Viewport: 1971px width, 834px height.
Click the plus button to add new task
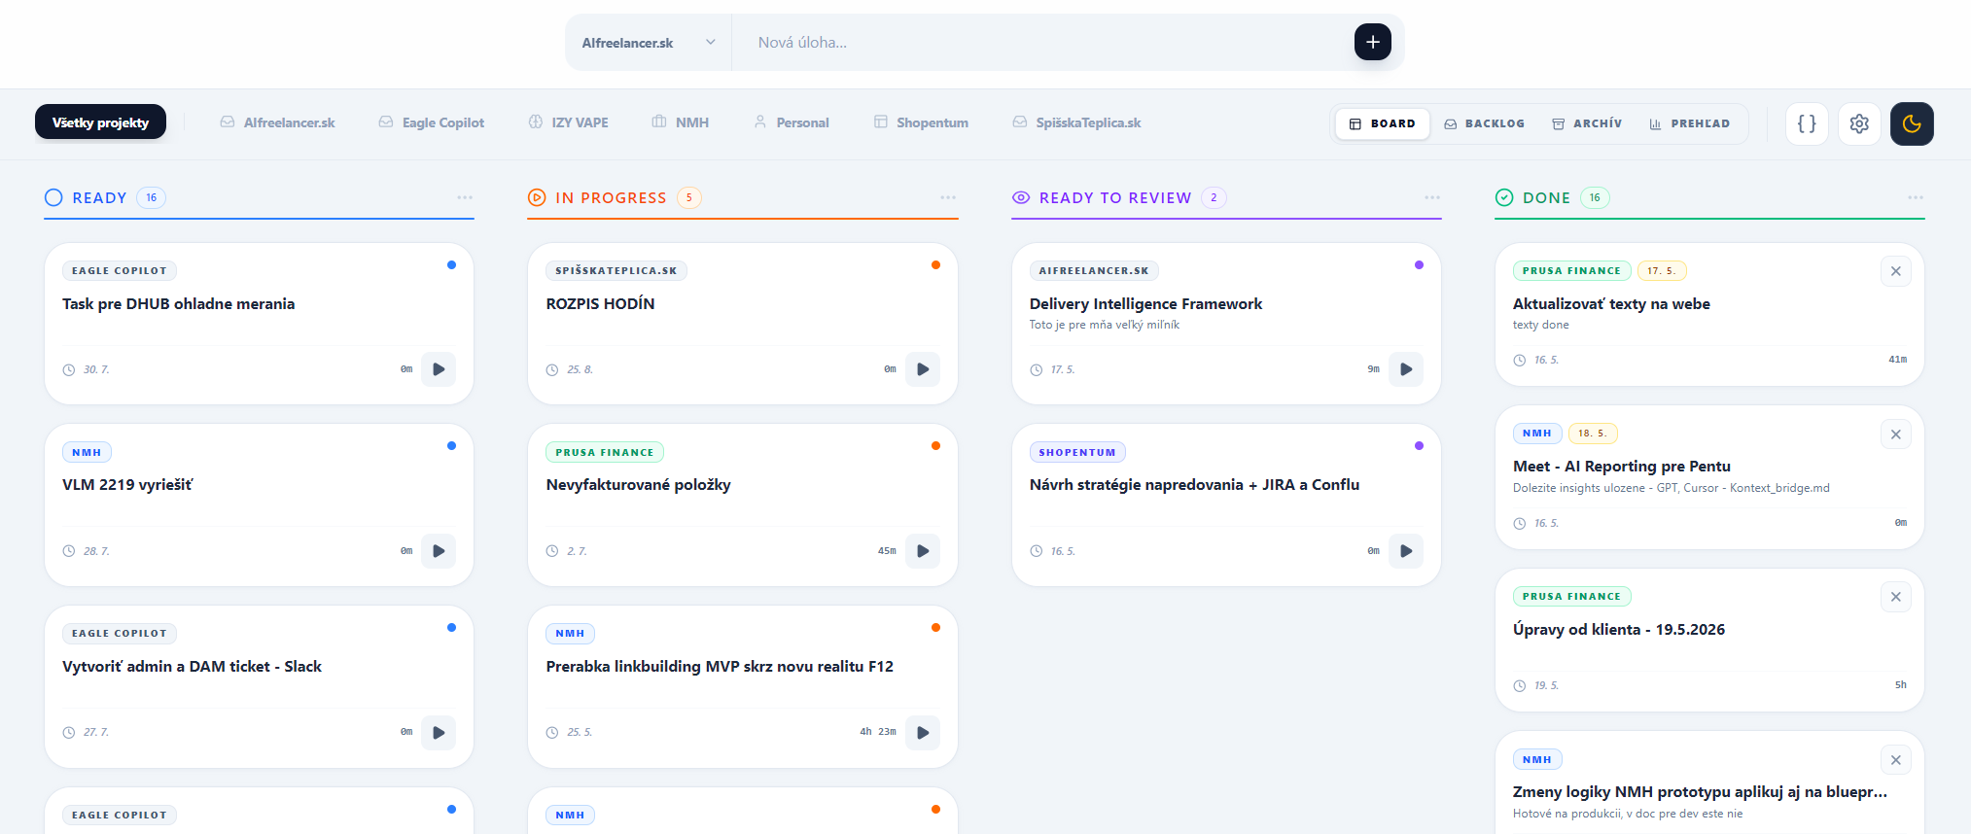click(x=1372, y=42)
